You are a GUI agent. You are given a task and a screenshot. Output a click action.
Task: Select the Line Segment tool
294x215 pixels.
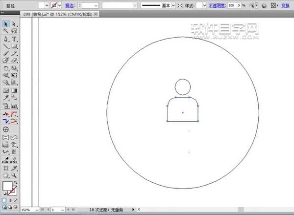coord(5,46)
